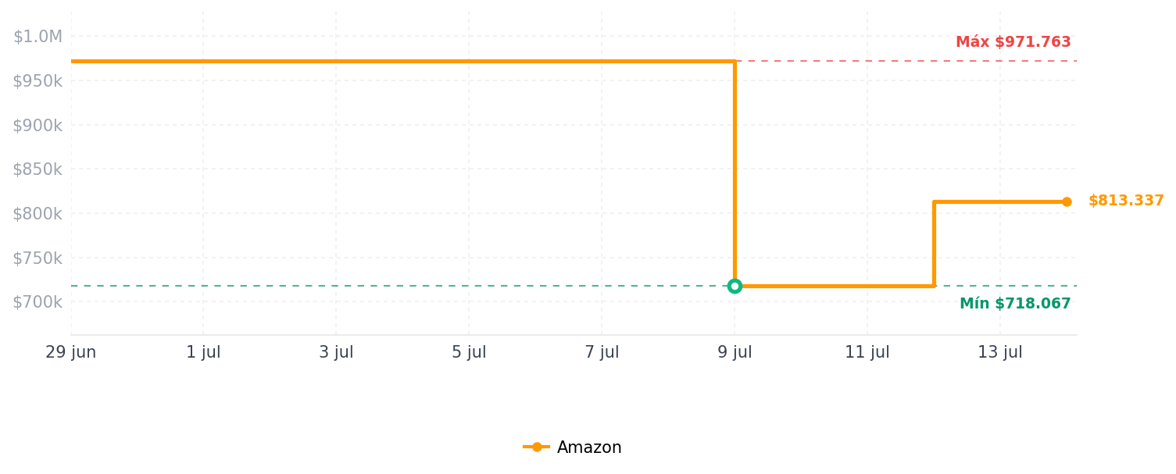
Task: Click the $850k y-axis label
Action: pyautogui.click(x=38, y=169)
